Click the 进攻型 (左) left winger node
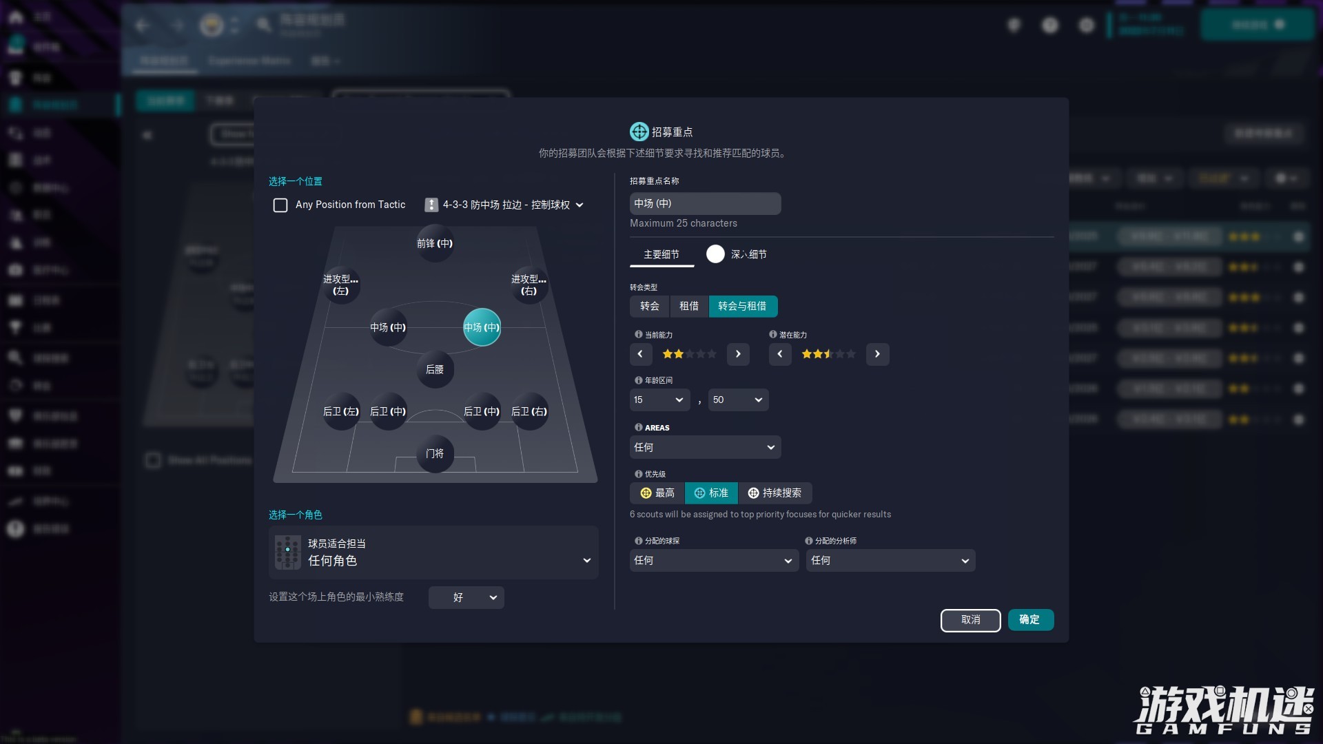This screenshot has width=1323, height=744. click(x=341, y=285)
